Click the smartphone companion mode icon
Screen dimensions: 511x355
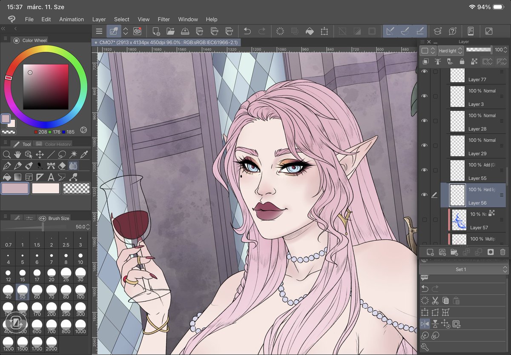coord(471,31)
